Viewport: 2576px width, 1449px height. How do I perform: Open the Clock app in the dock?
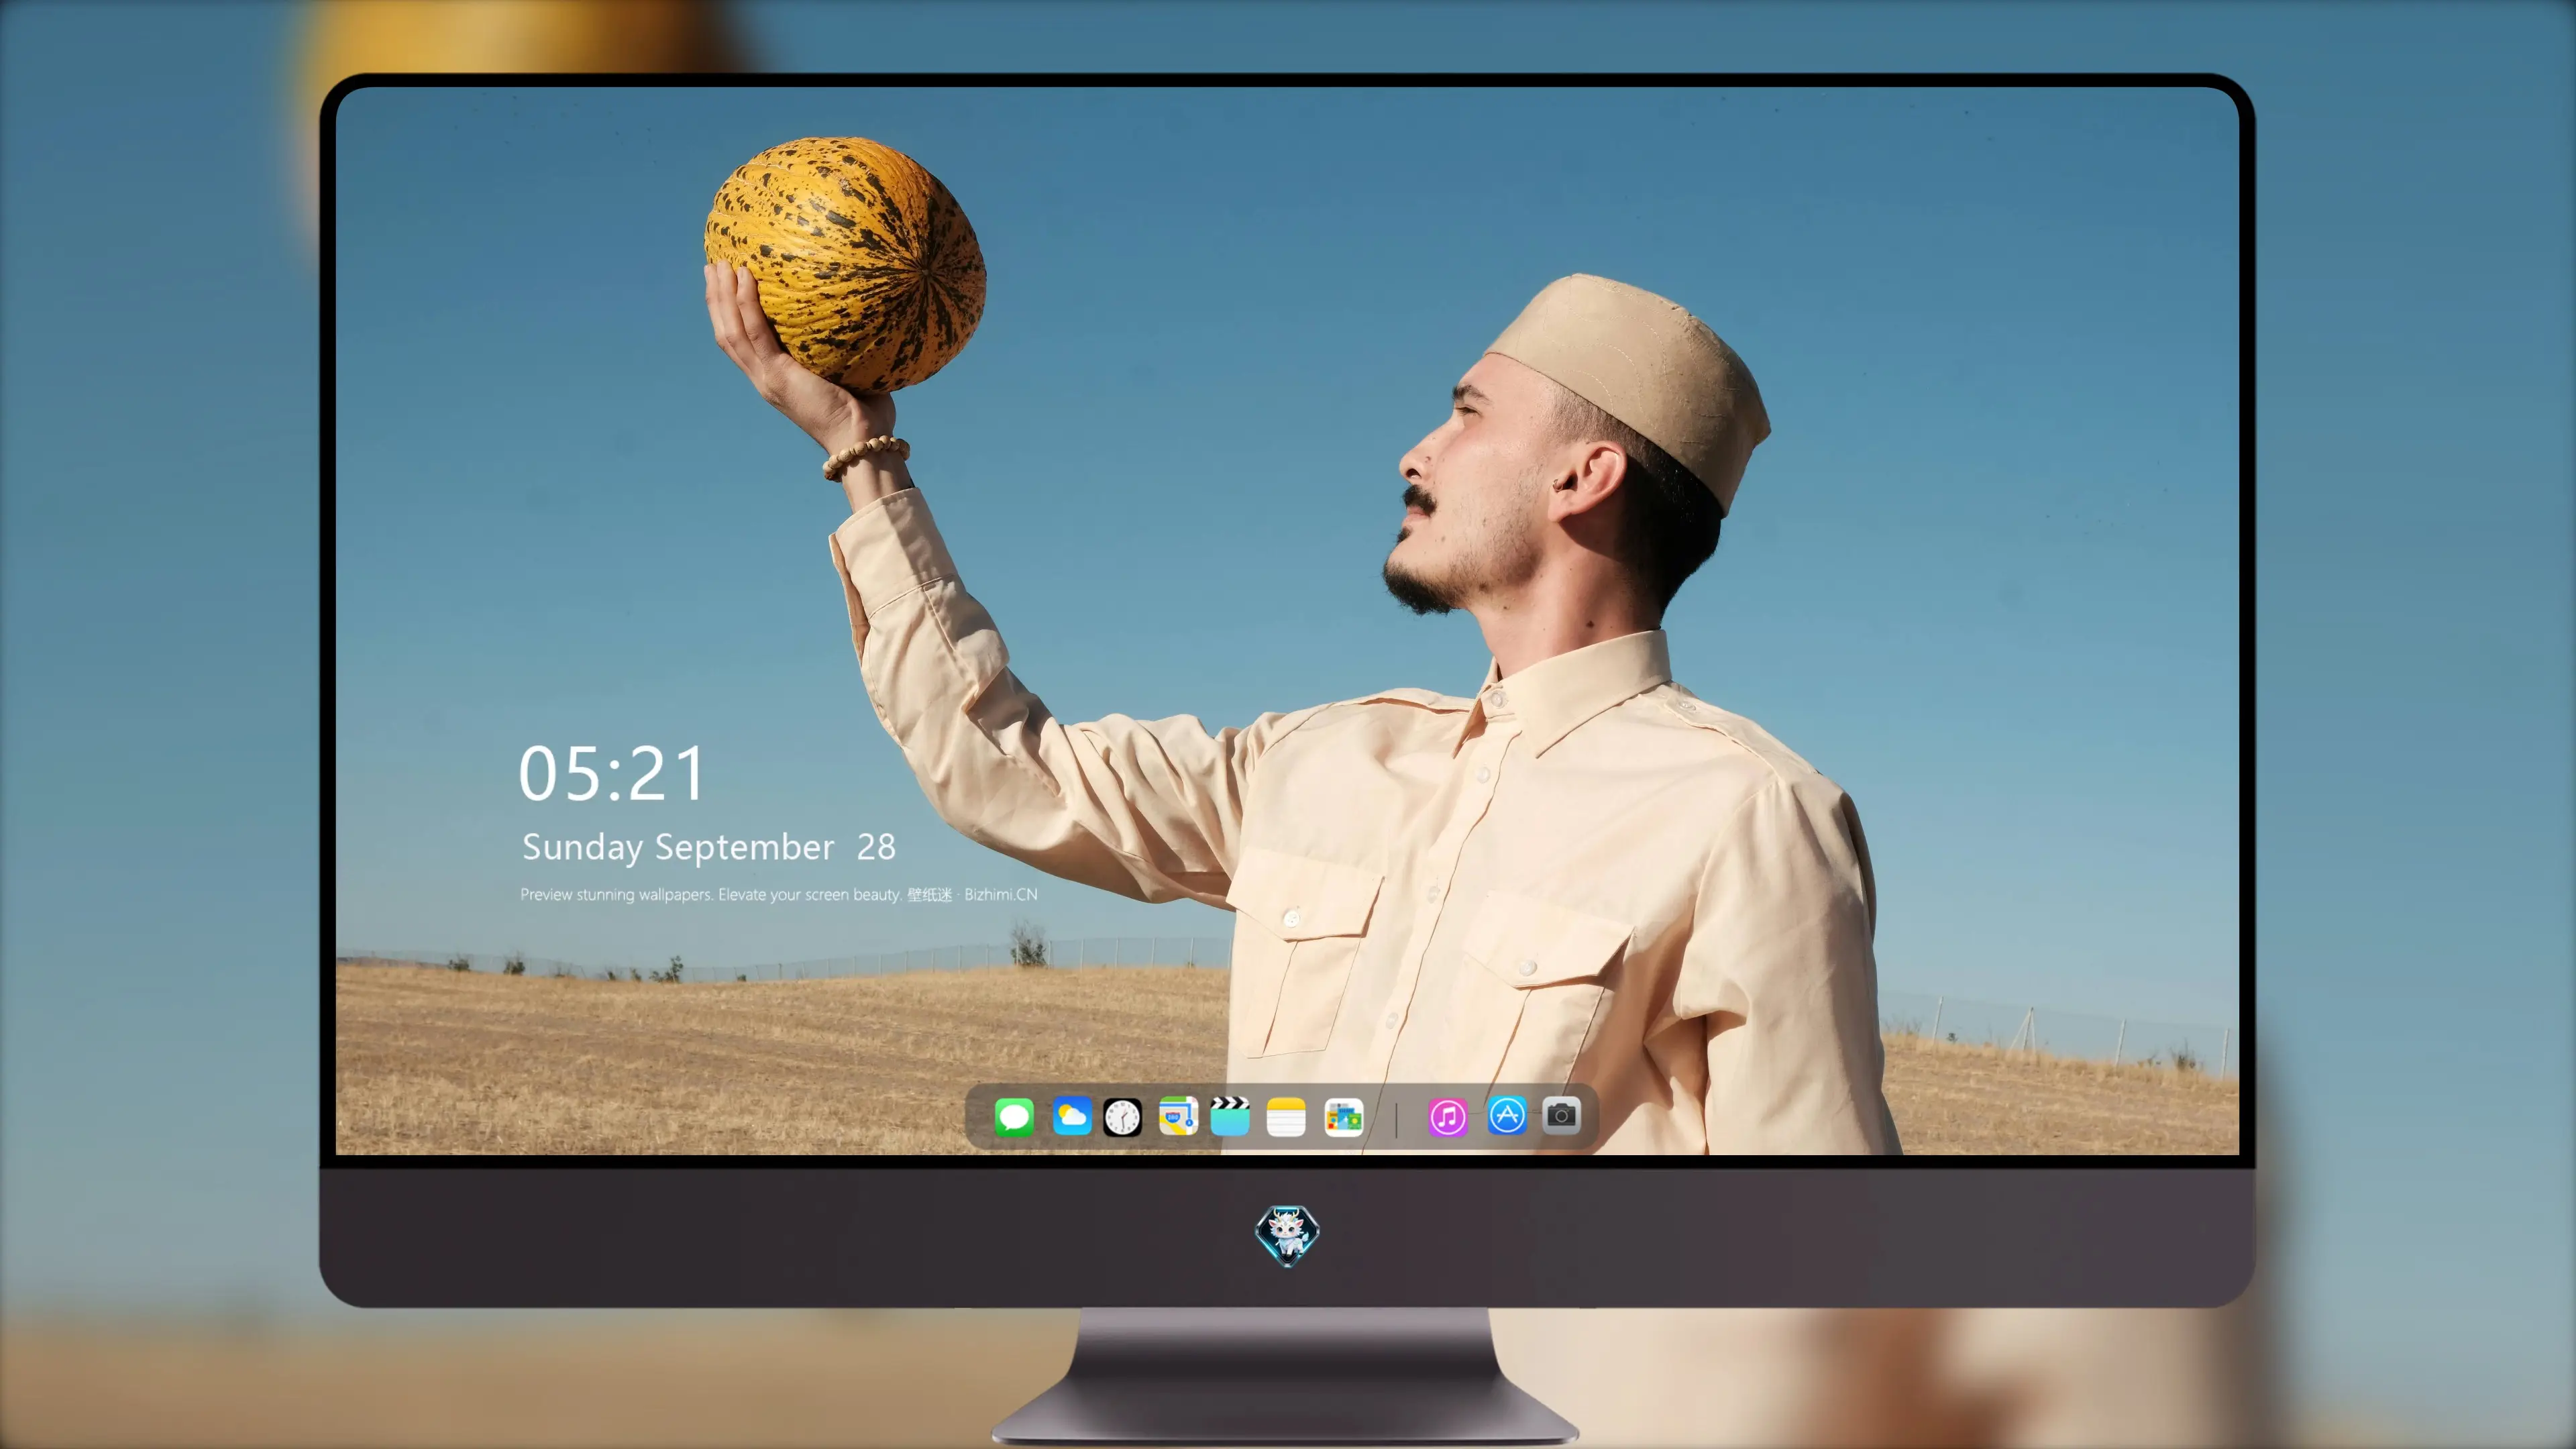[x=1122, y=1116]
